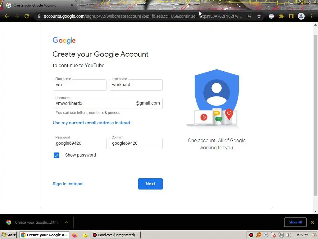Click the address bar URL
This screenshot has height=239, width=318.
pyautogui.click(x=143, y=16)
